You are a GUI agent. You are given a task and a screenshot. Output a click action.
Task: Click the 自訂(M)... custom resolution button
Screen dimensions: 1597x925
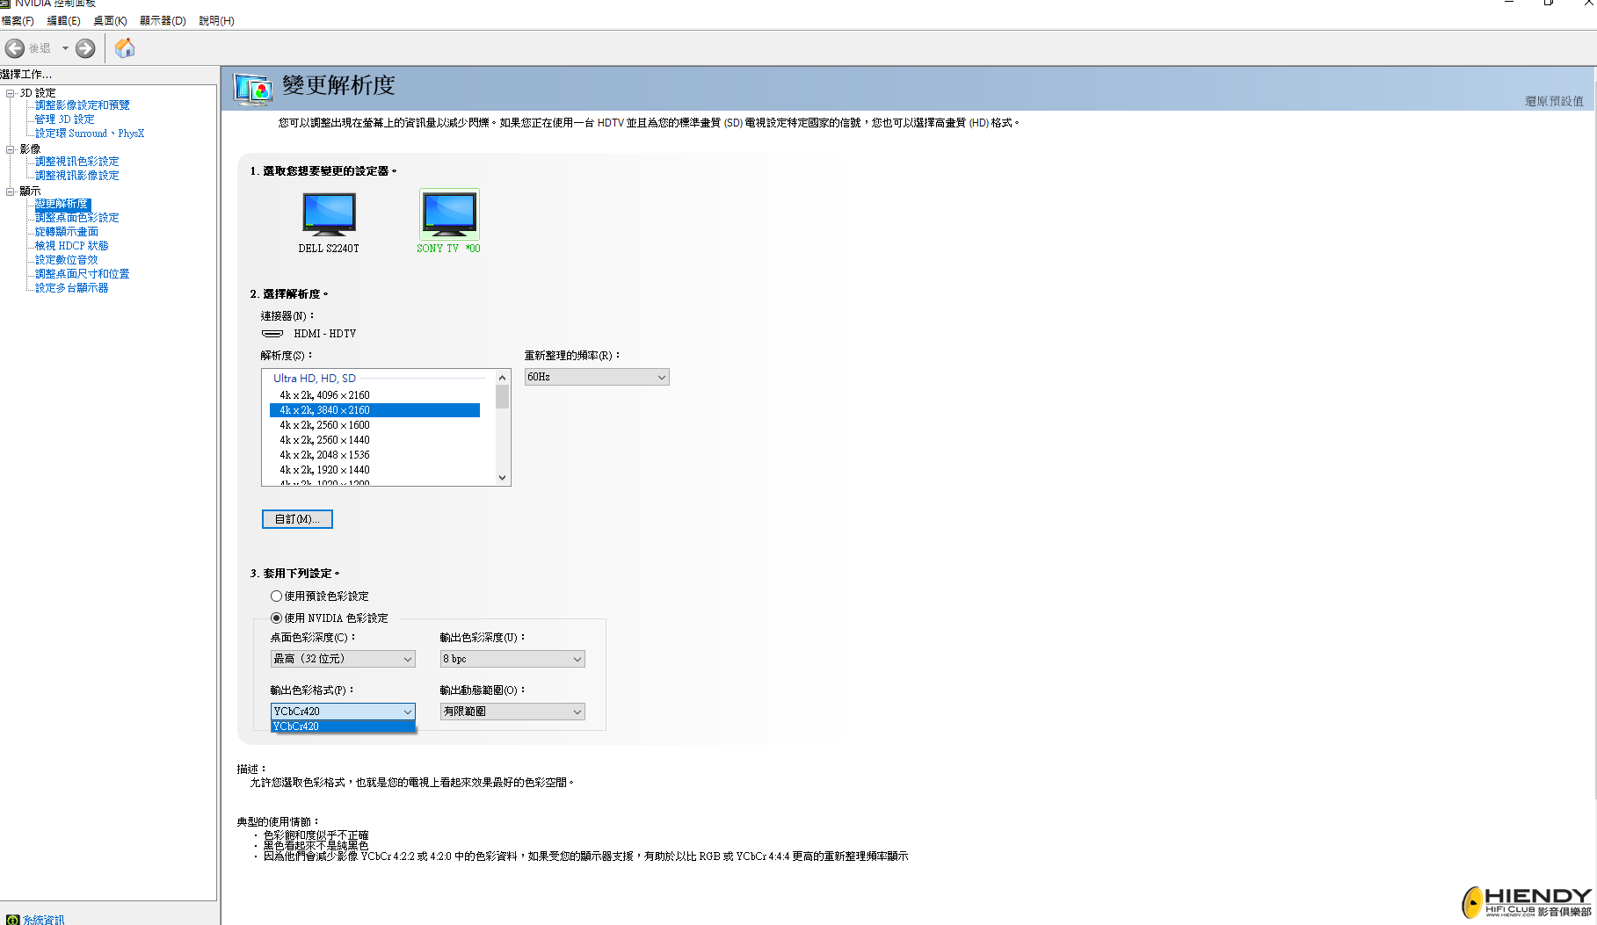(297, 519)
